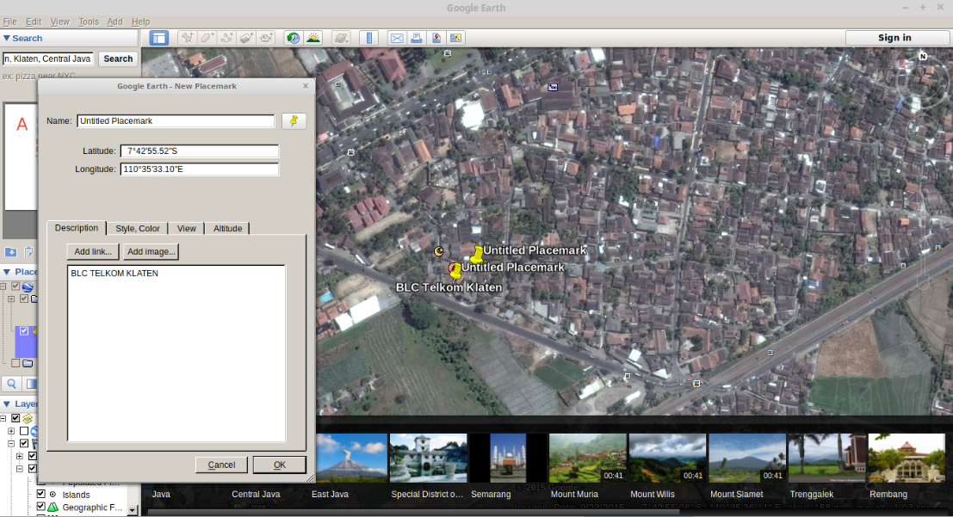This screenshot has width=953, height=517.
Task: Enable the unchecked folder checkbox in Places
Action: coord(15,363)
